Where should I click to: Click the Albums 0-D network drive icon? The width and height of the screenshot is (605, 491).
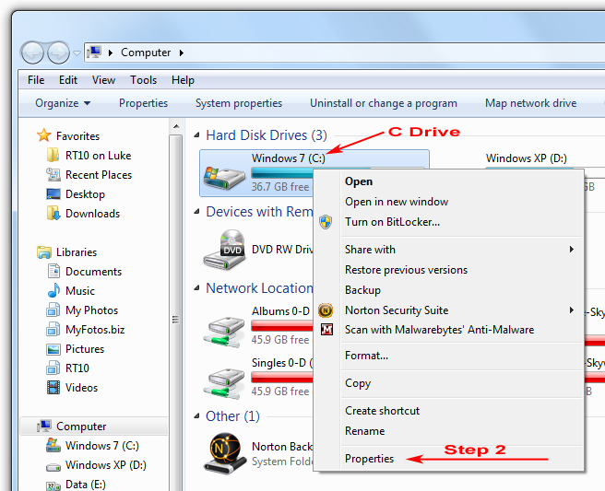coord(224,331)
